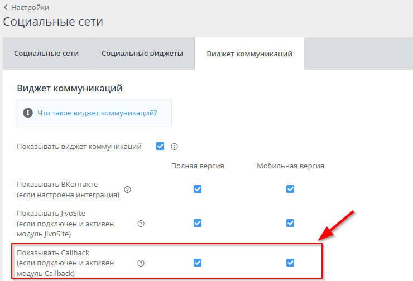Disable Callback for Мобильная версия
The height and width of the screenshot is (281, 413).
(x=290, y=262)
